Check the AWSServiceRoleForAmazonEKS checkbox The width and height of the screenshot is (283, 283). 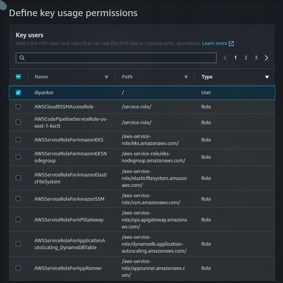tap(18, 140)
